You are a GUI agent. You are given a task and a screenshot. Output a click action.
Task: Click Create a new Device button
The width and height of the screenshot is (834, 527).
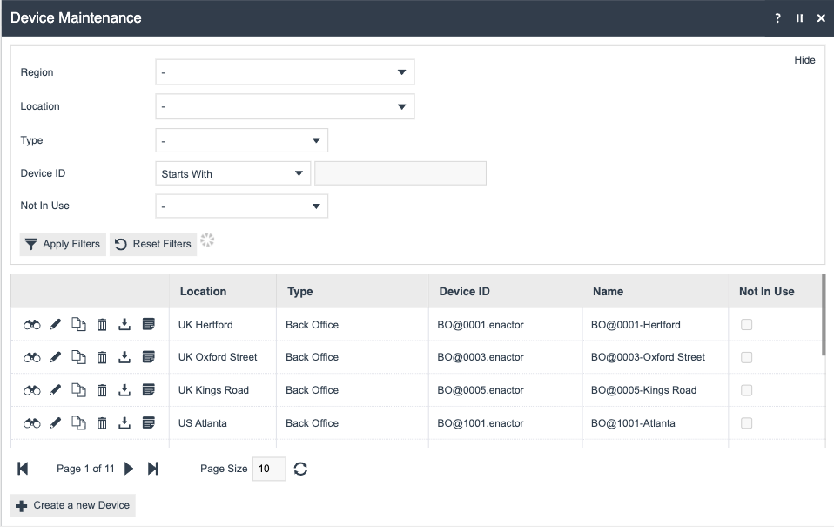tap(73, 505)
